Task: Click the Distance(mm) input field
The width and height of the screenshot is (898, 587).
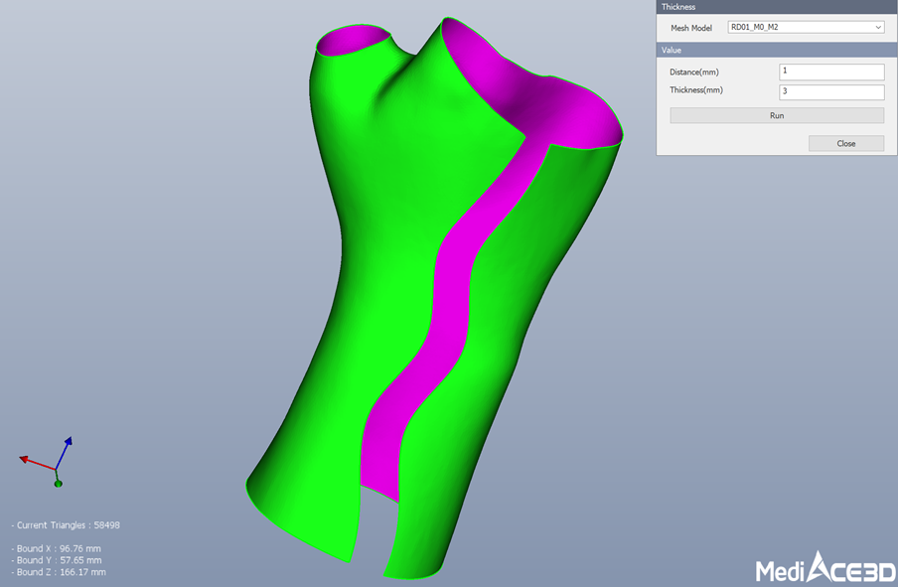Action: [831, 72]
